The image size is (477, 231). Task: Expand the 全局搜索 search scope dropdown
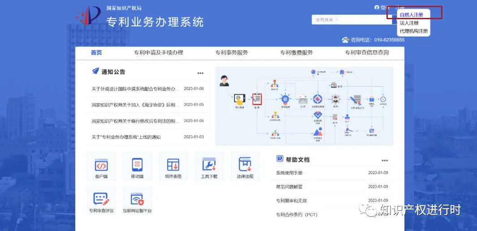(327, 20)
